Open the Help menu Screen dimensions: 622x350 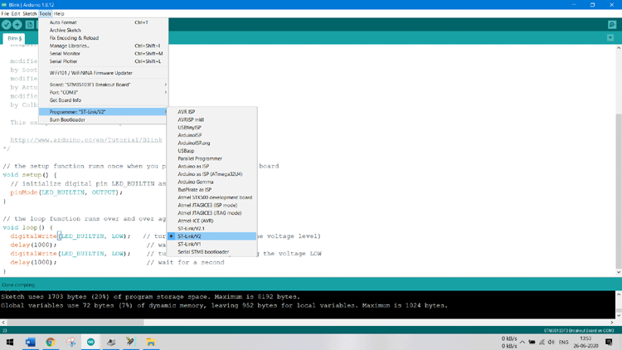pos(59,13)
